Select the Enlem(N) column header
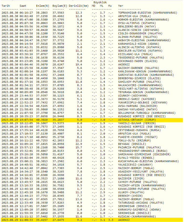Image resolution: width=184 pixels, height=222 pixels. coord(42,6)
